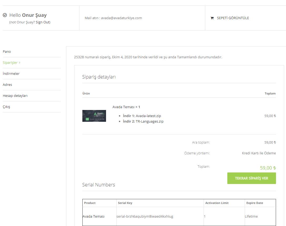Open the Sepeti Görüntüle cart link
The image size is (286, 226).
pos(233,18)
